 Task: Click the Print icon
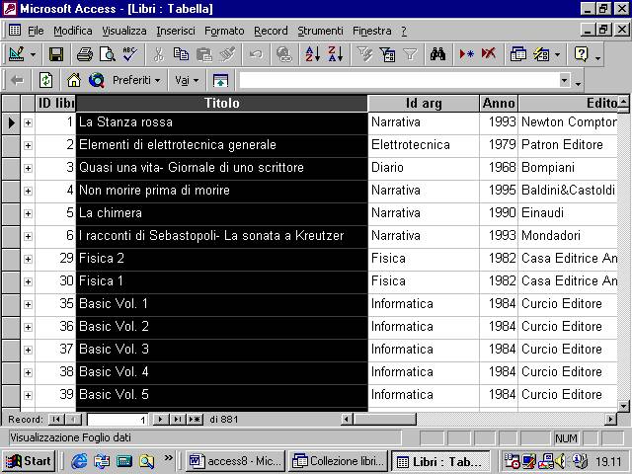(x=85, y=54)
